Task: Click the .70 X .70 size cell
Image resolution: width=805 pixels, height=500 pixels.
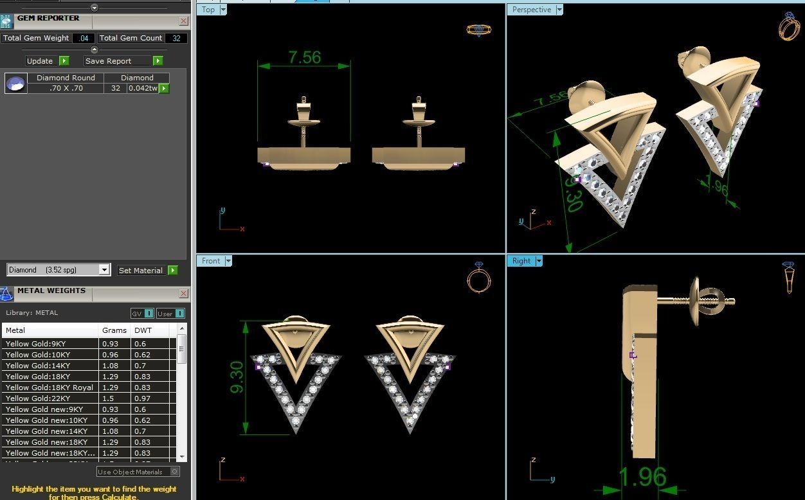Action: click(66, 88)
